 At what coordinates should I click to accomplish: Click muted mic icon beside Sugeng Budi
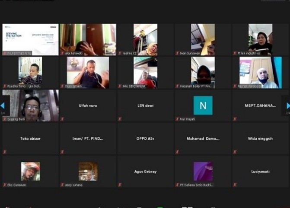5,119
